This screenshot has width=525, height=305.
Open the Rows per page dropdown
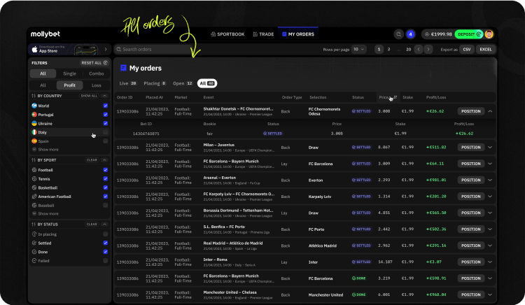click(x=358, y=50)
